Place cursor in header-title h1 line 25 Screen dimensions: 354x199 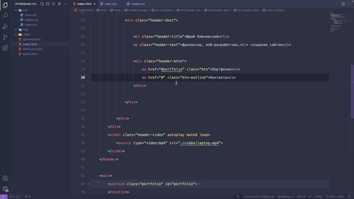click(181, 36)
